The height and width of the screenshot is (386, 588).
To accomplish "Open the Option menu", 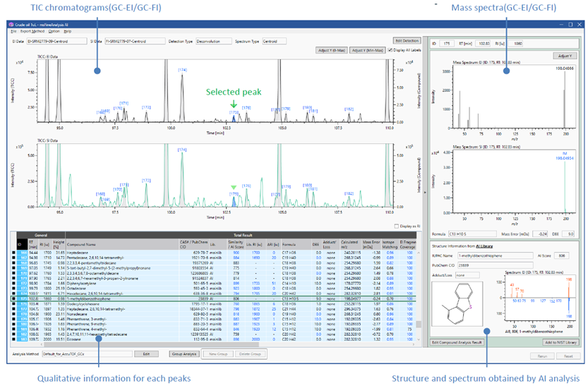I will 54,31.
